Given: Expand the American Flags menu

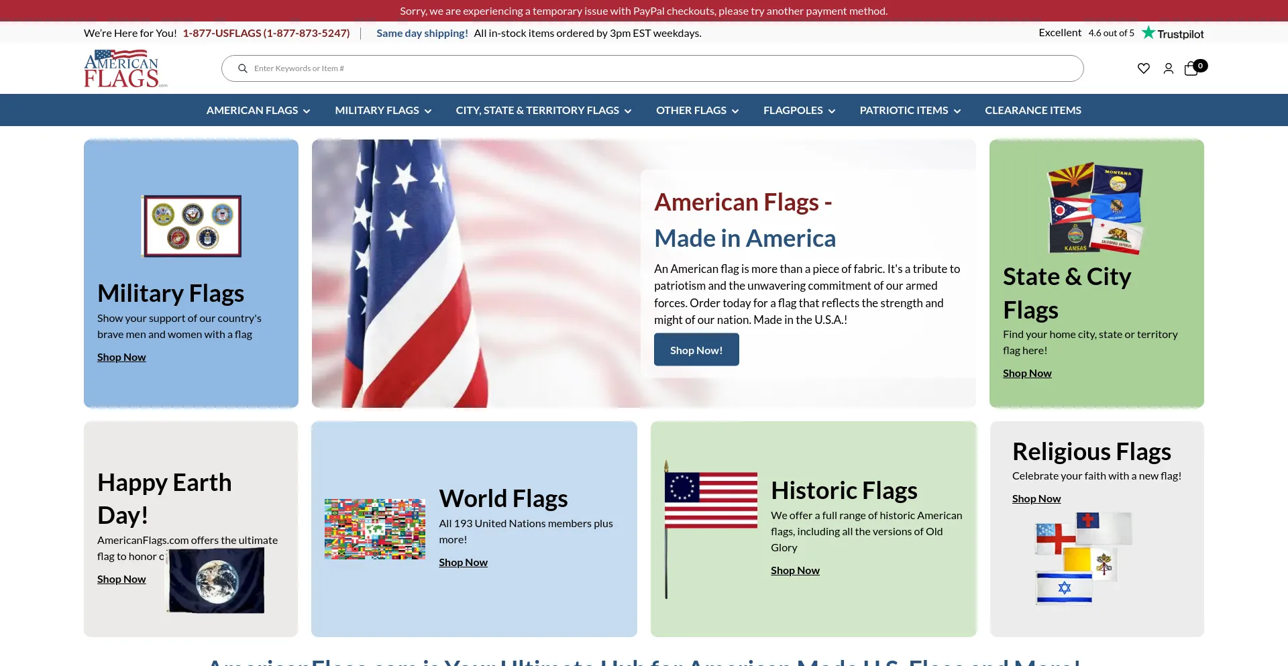Looking at the screenshot, I should pos(258,110).
